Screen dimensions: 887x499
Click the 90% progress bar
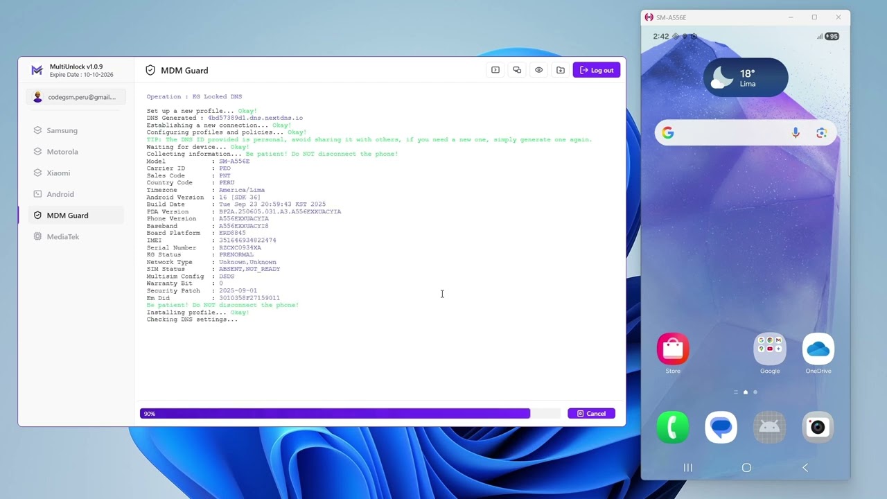pyautogui.click(x=350, y=414)
